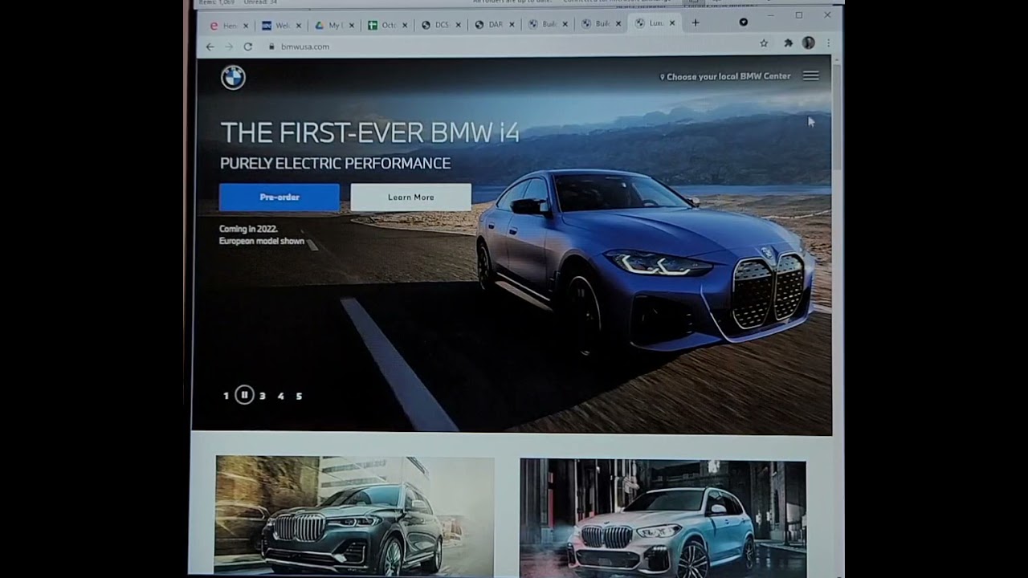Click Coming in 2022 text
The height and width of the screenshot is (578, 1028).
click(248, 229)
